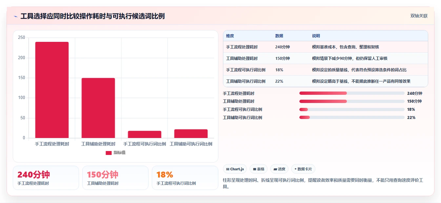Select the 表格 tag chip
441x203 pixels.
[258, 169]
